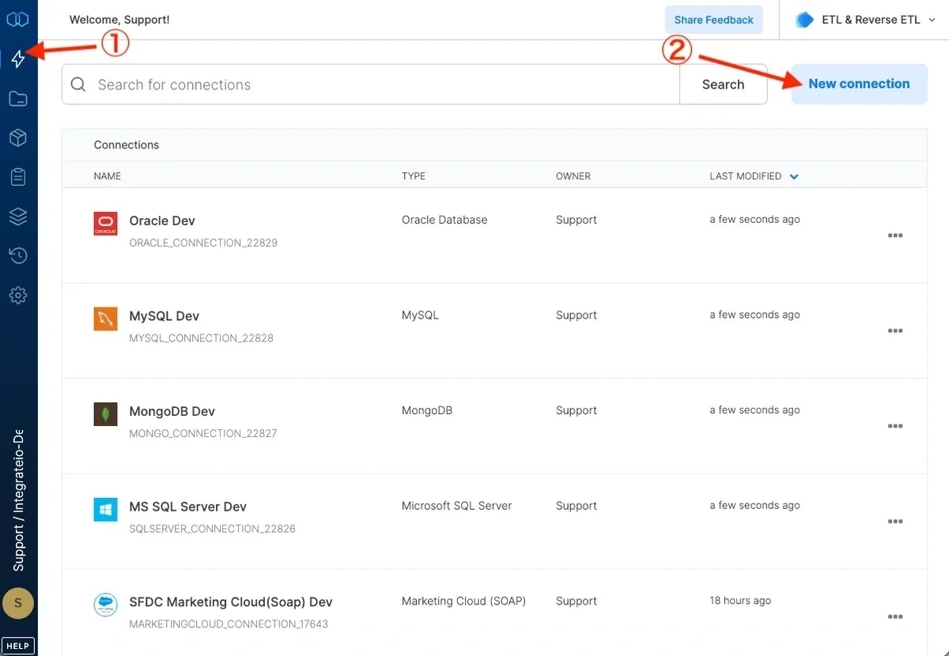Open the MongoDB Dev connection
Screen dimensions: 949x656
click(x=172, y=411)
